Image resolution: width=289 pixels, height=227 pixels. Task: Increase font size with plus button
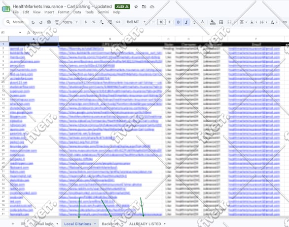pyautogui.click(x=169, y=22)
